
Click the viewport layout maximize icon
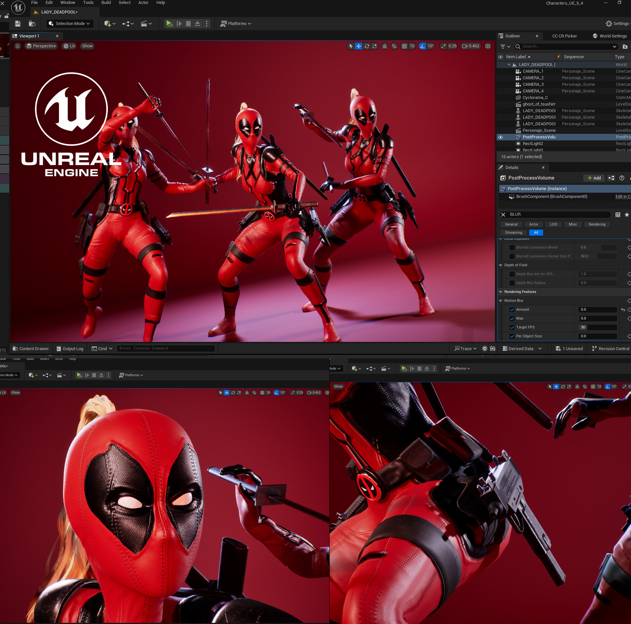point(488,46)
